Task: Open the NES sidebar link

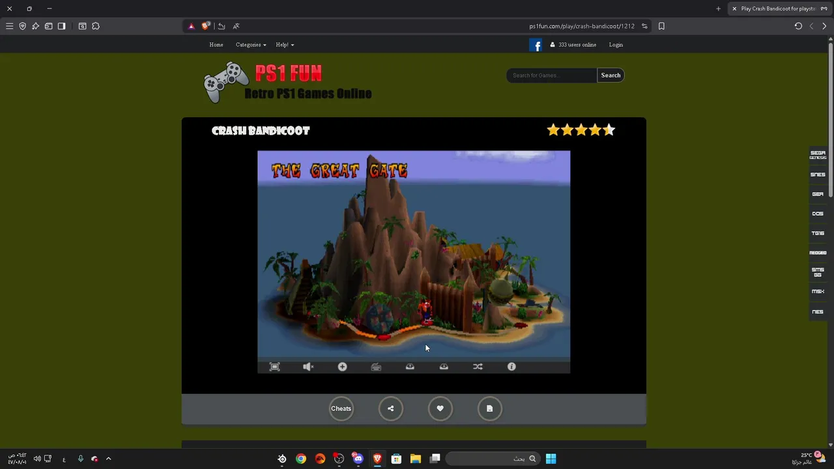Action: (818, 311)
